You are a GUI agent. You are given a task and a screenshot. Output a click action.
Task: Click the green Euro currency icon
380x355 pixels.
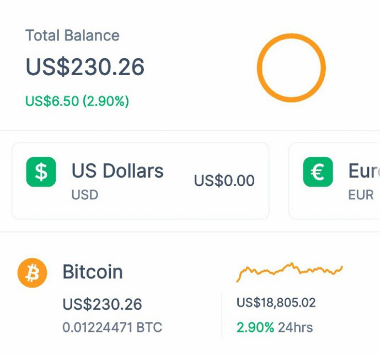[318, 172]
